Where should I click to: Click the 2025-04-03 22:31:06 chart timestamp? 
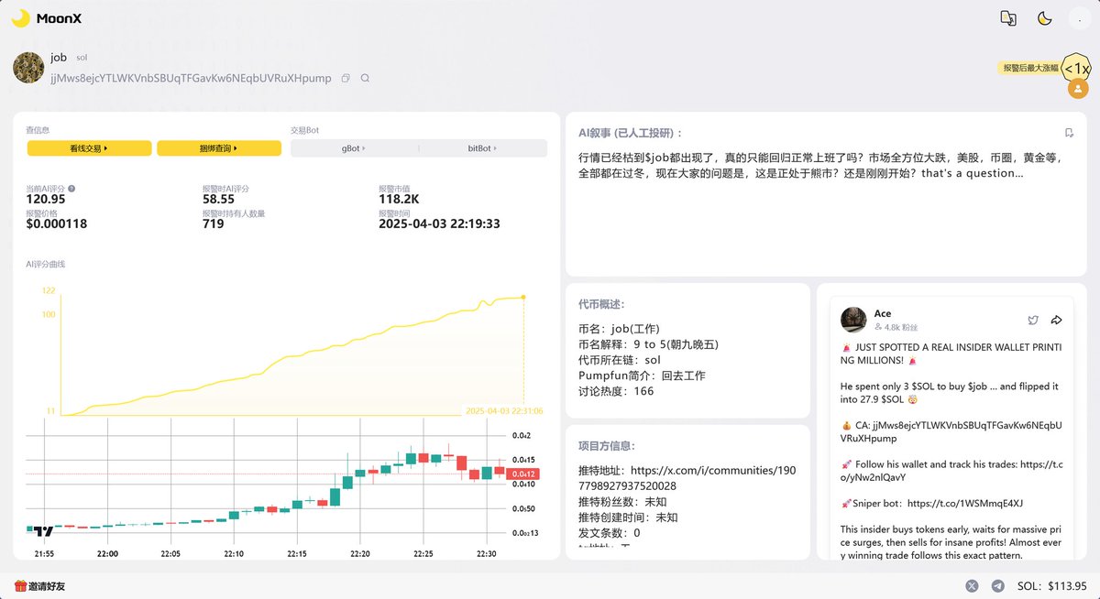point(504,411)
